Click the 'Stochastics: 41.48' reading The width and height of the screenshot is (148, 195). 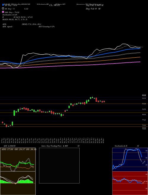(x=10, y=15)
